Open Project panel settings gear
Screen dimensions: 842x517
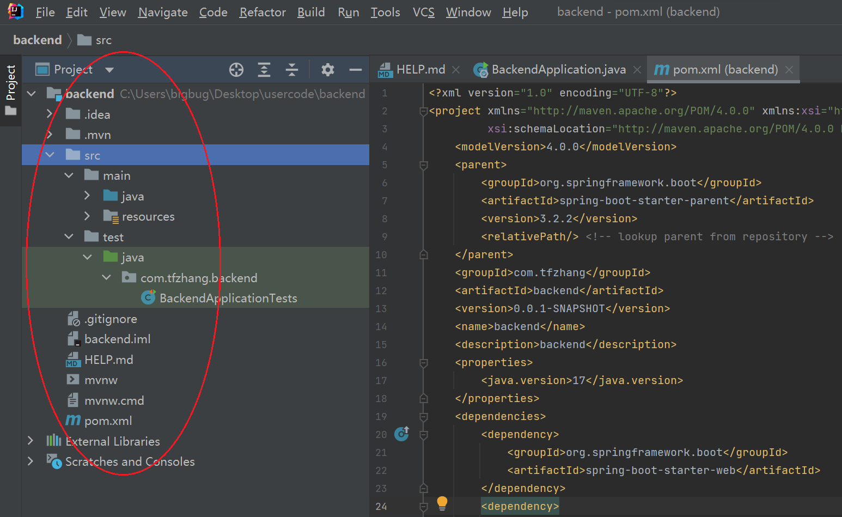[x=327, y=70]
